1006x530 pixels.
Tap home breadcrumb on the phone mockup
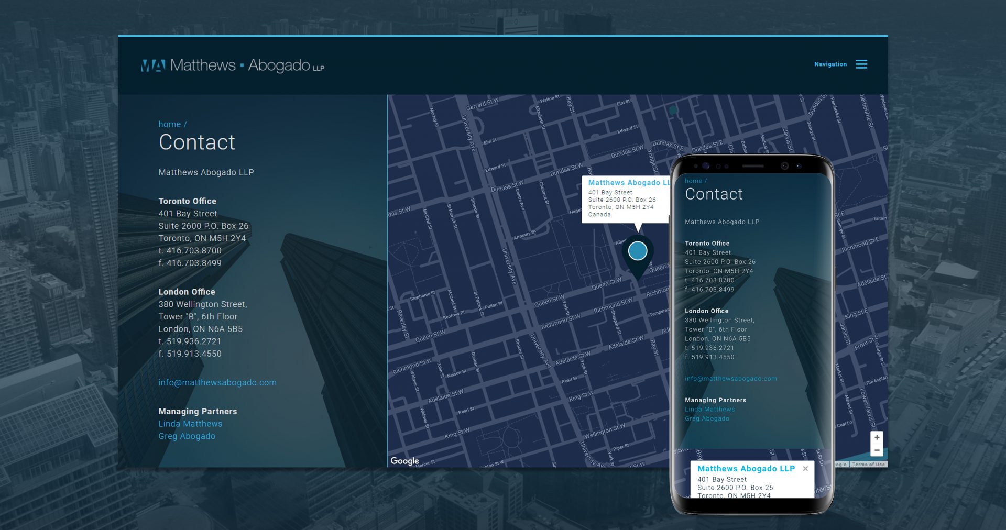(x=693, y=181)
